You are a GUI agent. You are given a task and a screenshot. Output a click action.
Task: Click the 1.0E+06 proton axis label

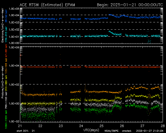point(14,47)
